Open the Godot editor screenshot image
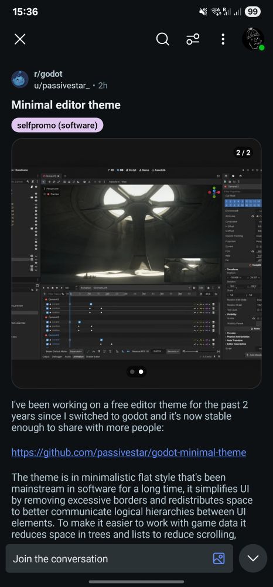 pos(136,264)
